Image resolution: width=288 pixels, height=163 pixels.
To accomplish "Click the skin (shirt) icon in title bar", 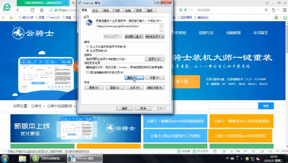I will [x=267, y=3].
